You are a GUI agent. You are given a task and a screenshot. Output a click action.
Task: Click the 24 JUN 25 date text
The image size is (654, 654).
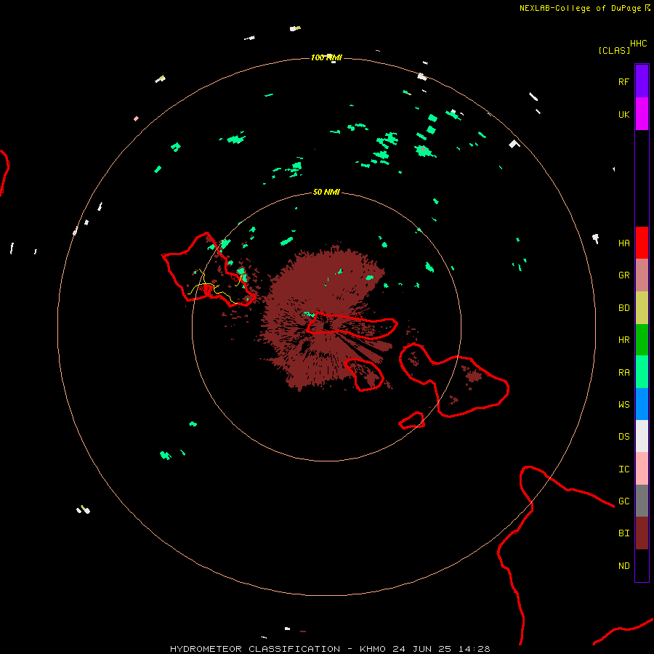[422, 649]
